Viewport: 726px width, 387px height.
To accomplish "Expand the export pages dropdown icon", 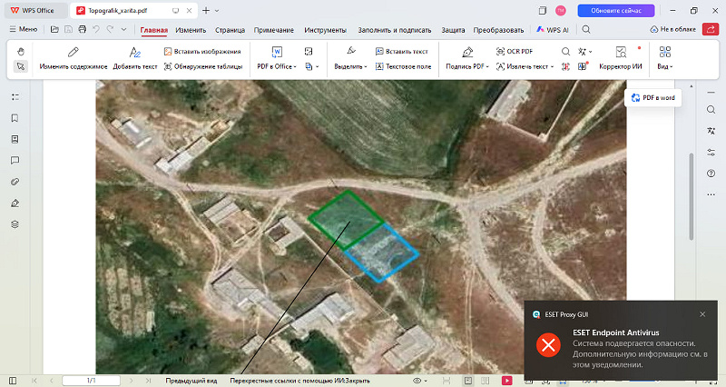I will [311, 66].
